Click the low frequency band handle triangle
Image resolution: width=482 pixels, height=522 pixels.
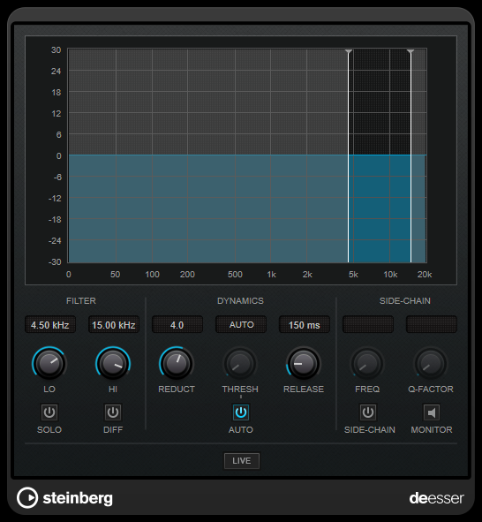pos(349,51)
